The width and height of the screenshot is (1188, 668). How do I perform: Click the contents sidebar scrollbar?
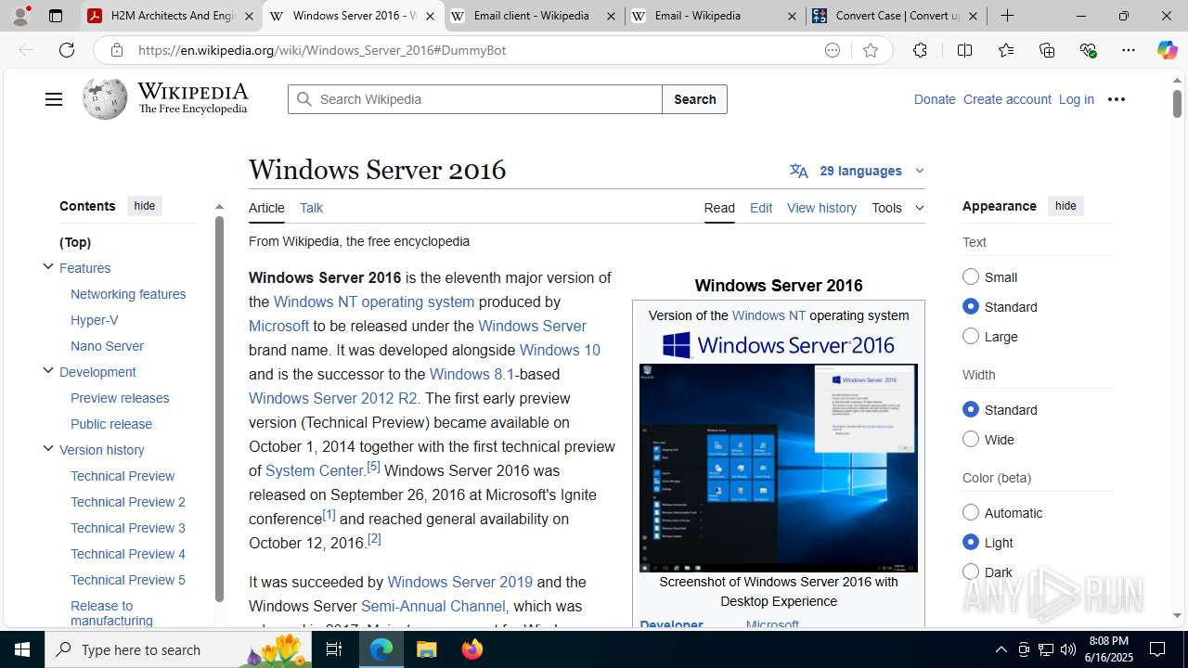[219, 408]
